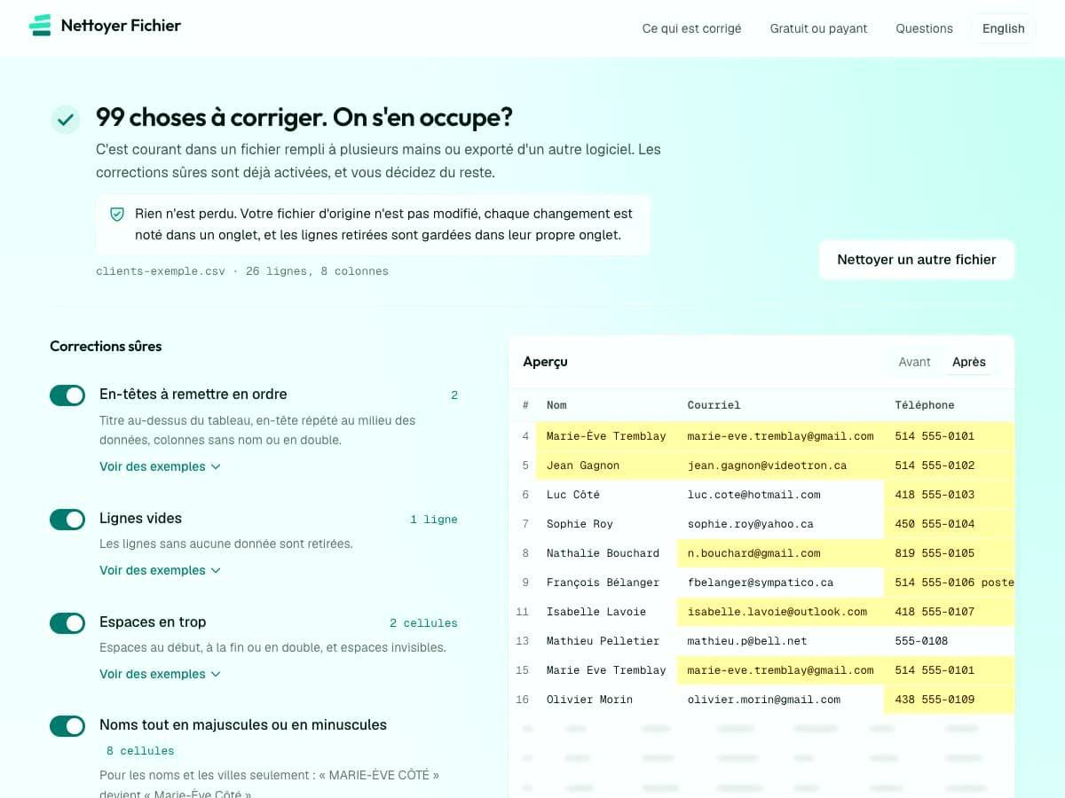Open 'Ce qui est corrigé' nav link
Viewport: 1065px width, 798px height.
[691, 28]
